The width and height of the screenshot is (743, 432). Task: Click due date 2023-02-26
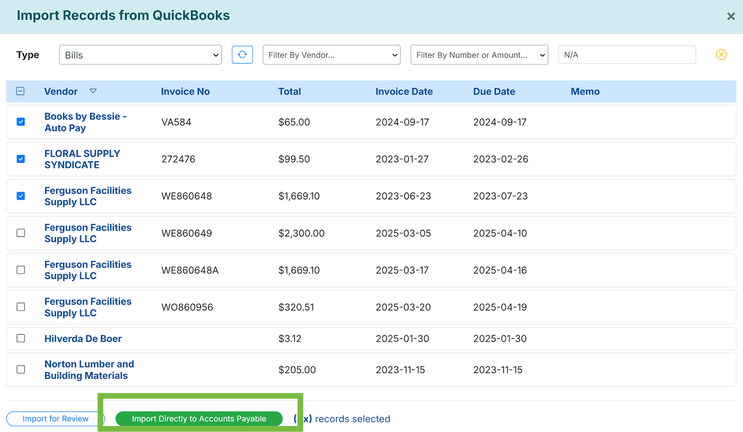click(501, 159)
